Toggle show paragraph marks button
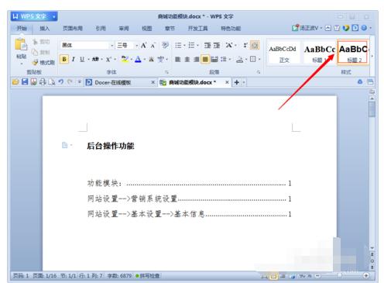This screenshot has height=283, width=384. click(255, 45)
